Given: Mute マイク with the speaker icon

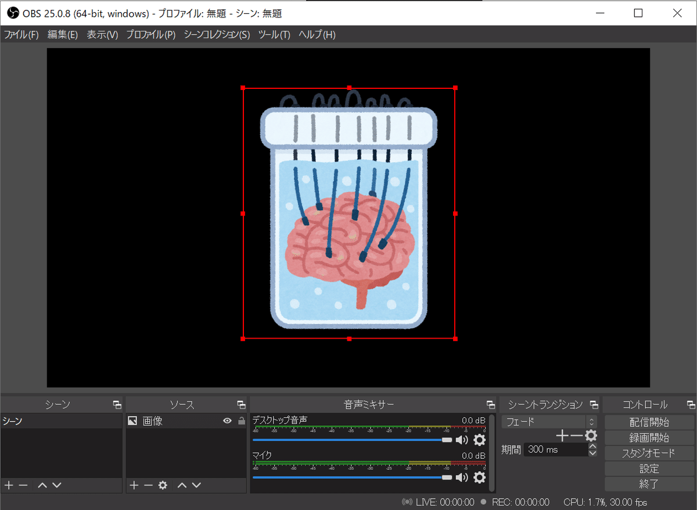Looking at the screenshot, I should pos(462,477).
